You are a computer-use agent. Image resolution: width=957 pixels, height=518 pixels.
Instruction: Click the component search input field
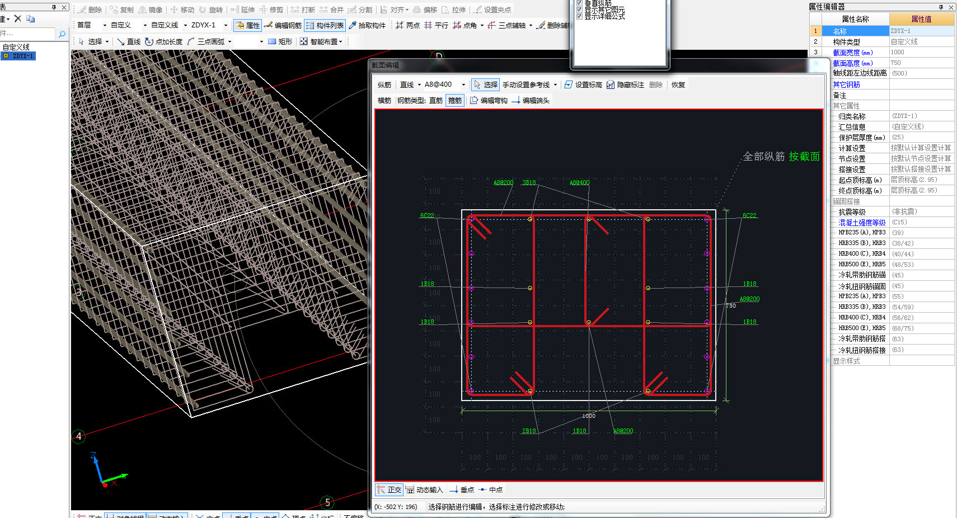(27, 34)
